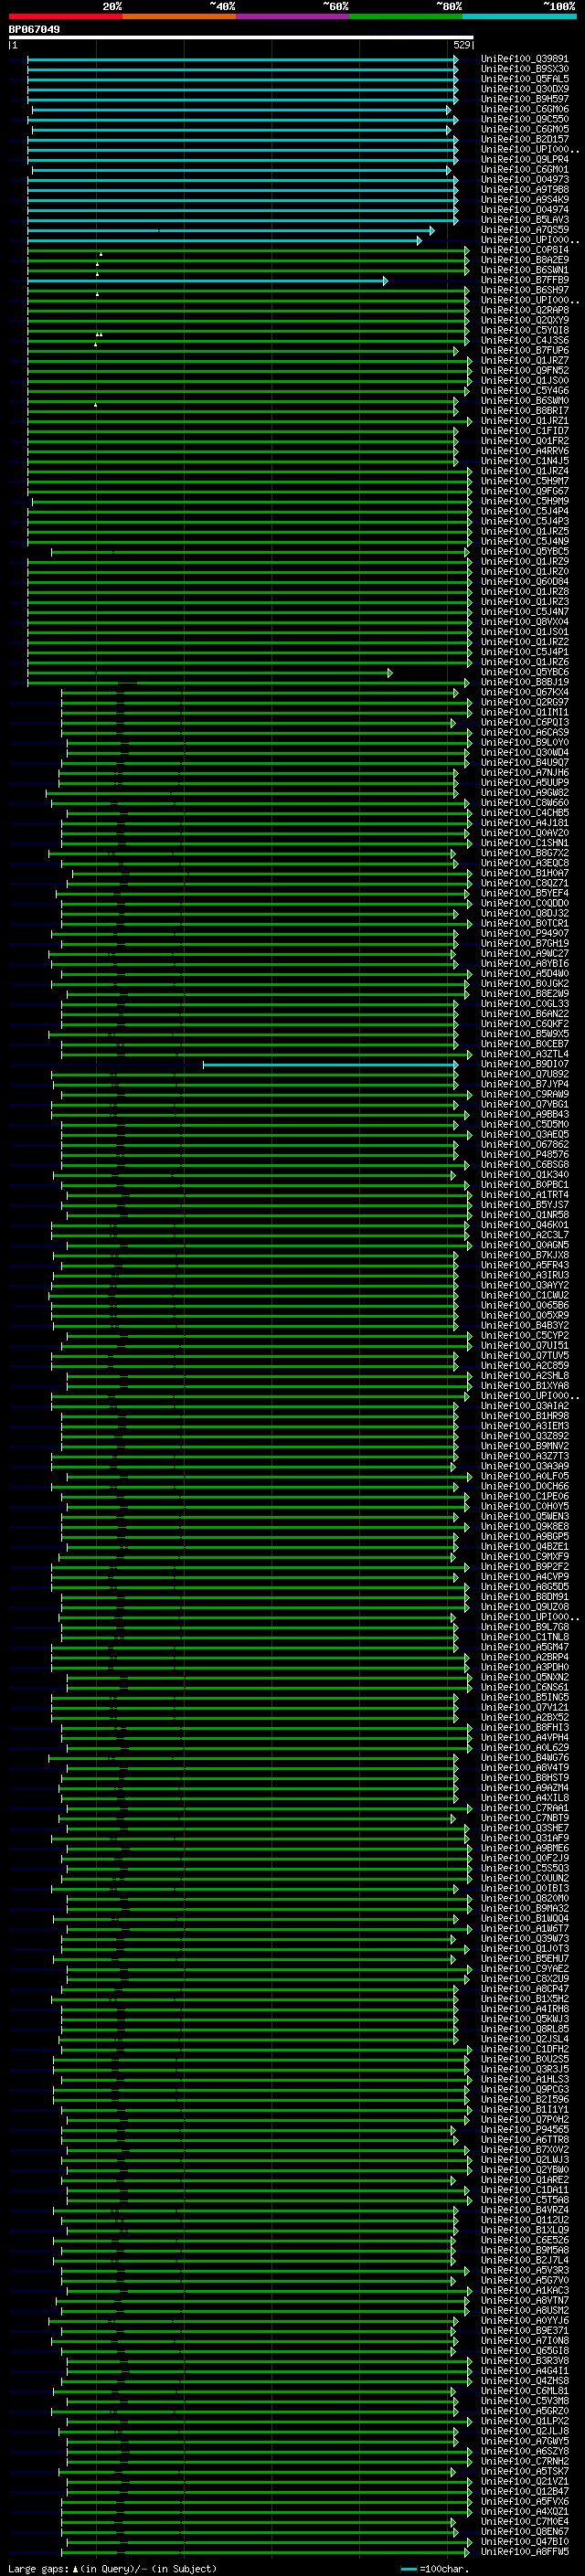Select the UniRef100_Q46K01 label
Screen dimensions: 585x2576
tap(525, 1225)
